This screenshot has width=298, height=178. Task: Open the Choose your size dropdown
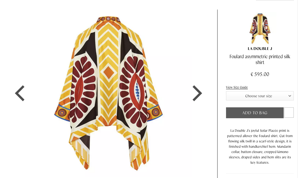260,96
